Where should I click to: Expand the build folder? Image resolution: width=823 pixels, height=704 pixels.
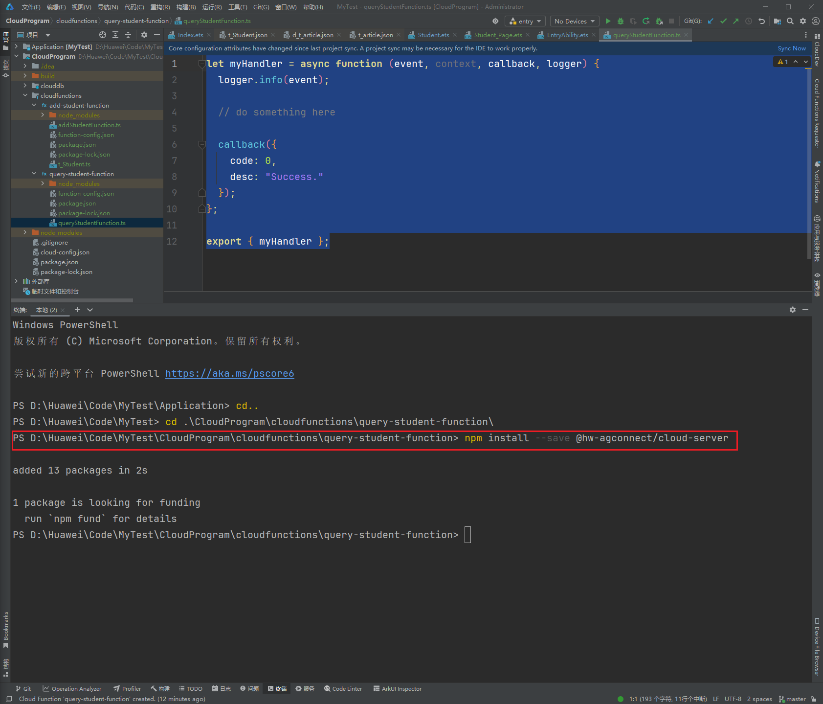click(x=25, y=76)
